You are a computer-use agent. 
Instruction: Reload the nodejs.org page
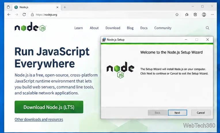point(24,15)
